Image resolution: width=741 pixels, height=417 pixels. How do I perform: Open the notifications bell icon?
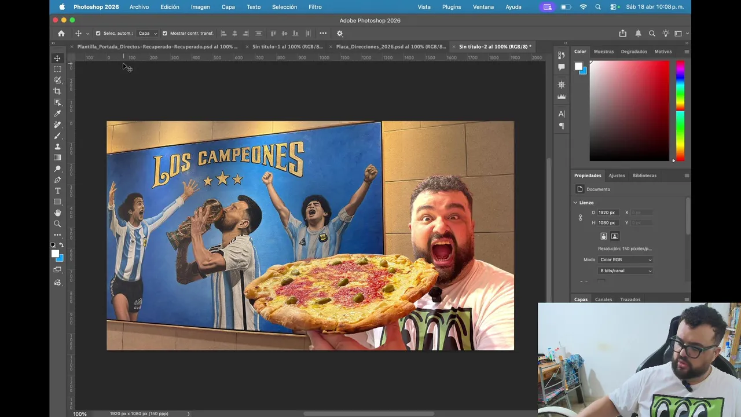point(638,34)
